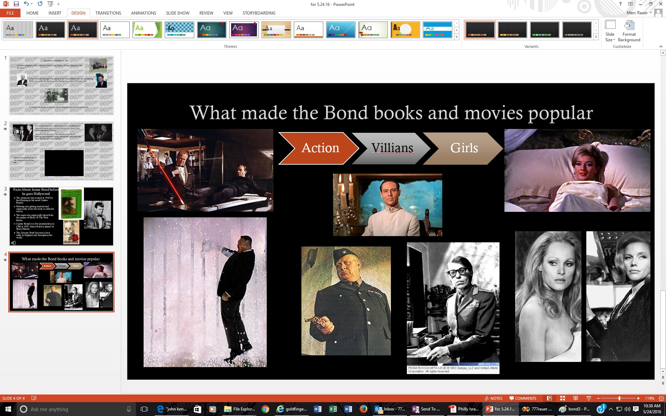The height and width of the screenshot is (416, 666).
Task: Start slideshow from beginning in quick access toolbar
Action: pyautogui.click(x=51, y=4)
